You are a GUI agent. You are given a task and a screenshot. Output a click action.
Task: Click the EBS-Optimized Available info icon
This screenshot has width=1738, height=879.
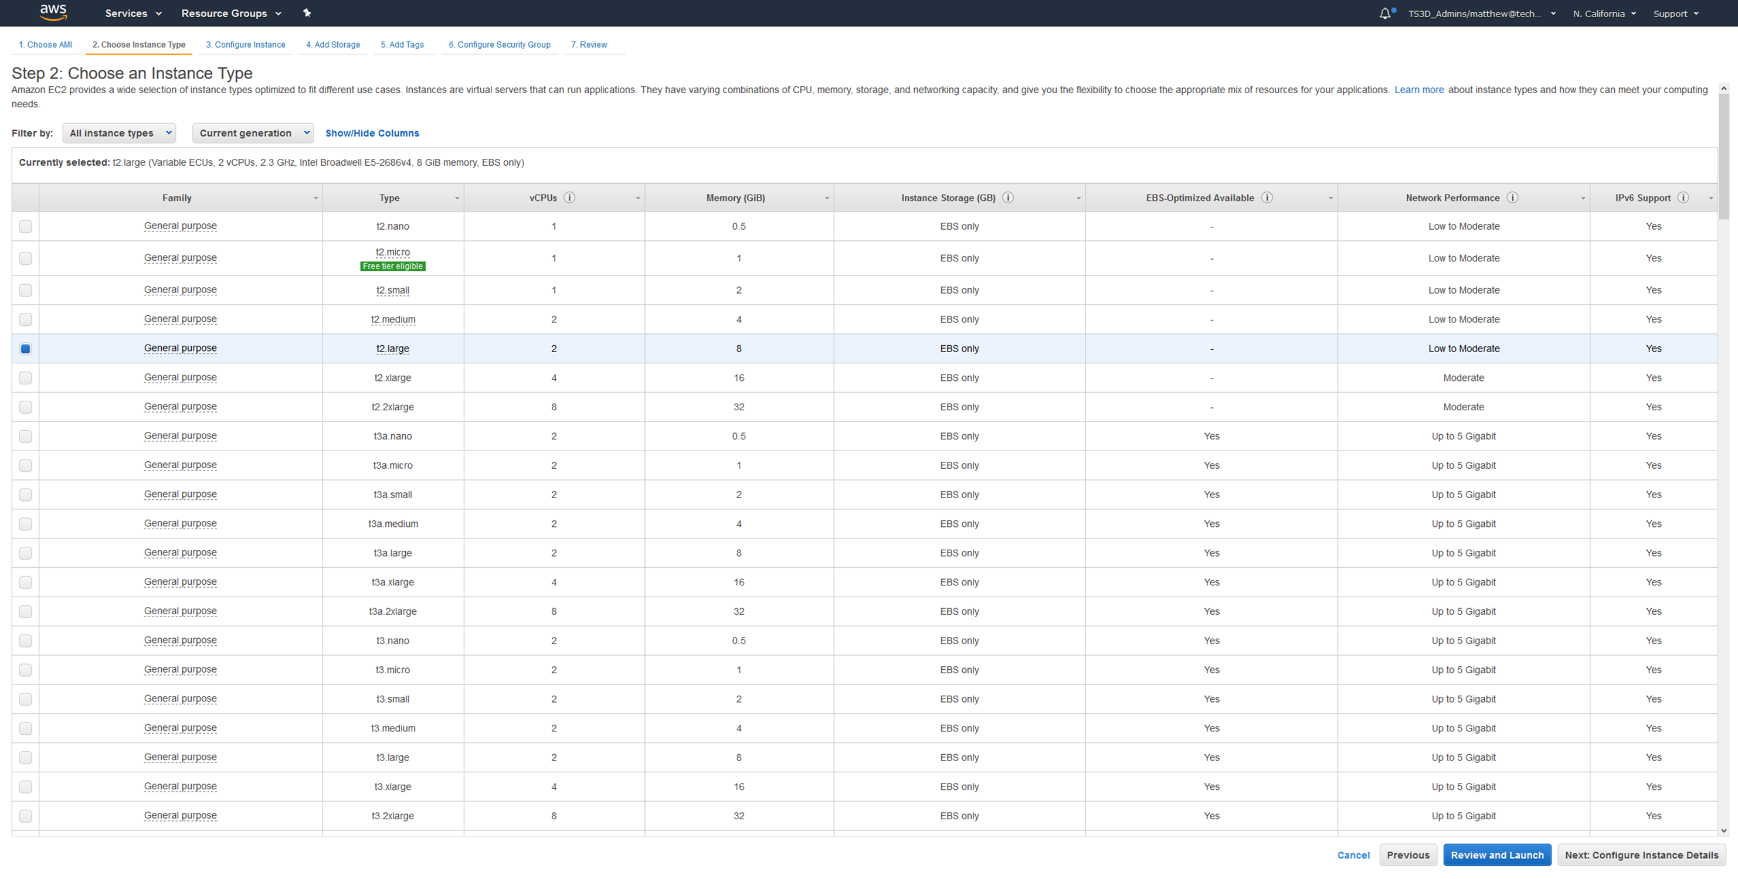(1267, 197)
